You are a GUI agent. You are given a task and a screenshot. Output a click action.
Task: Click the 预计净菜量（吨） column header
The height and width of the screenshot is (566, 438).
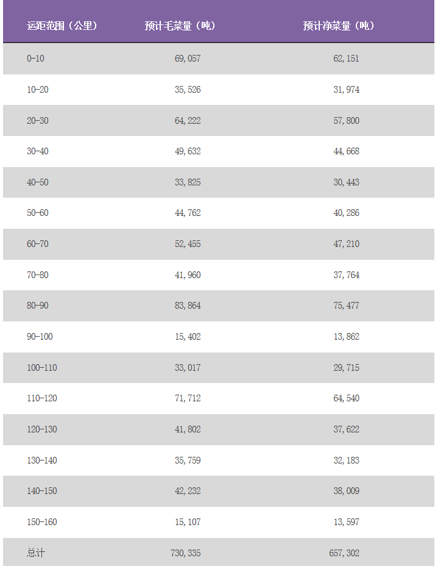[339, 26]
